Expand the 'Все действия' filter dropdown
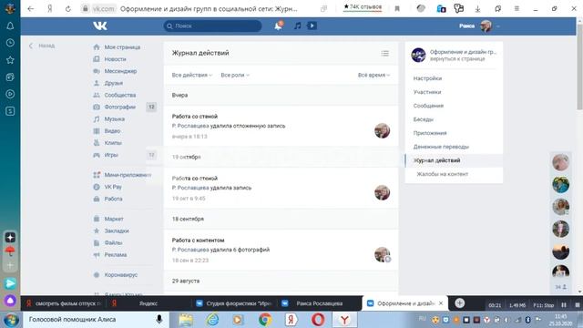This screenshot has width=583, height=328. (192, 75)
